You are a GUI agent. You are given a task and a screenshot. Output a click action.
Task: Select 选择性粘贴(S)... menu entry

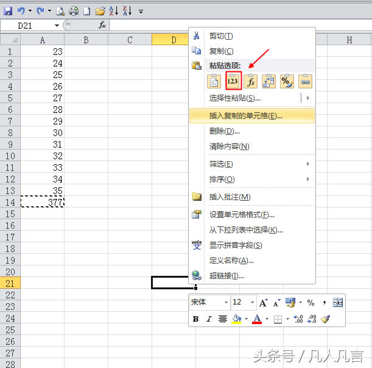coord(245,98)
